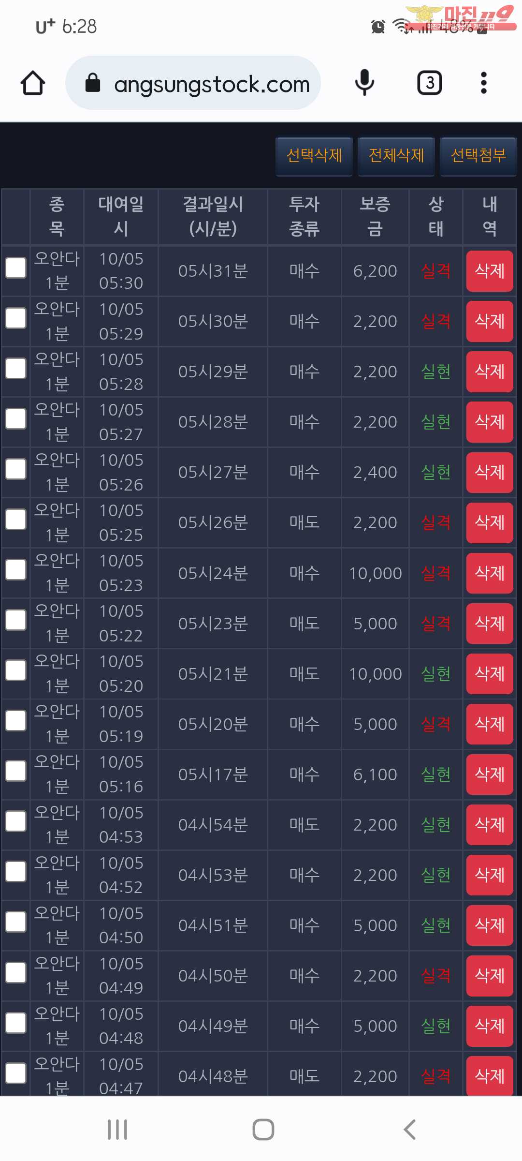
Task: Check the row with result 05시31분
Action: click(x=16, y=268)
